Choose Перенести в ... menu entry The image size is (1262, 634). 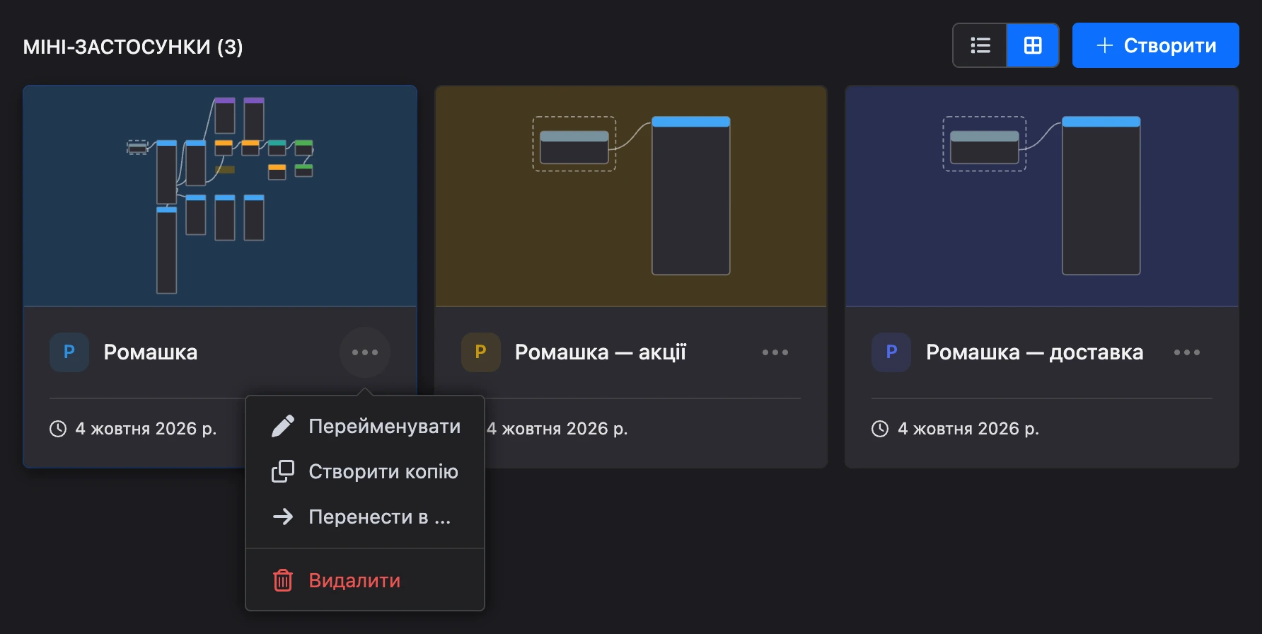point(365,517)
